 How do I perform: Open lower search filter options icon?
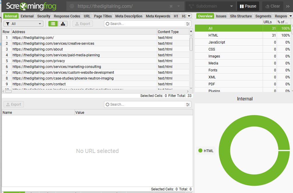tap(188, 104)
